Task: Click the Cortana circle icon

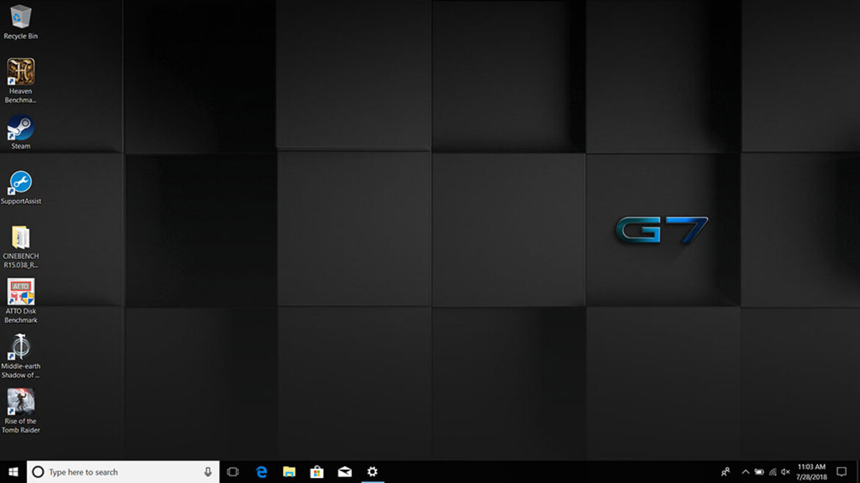Action: click(x=37, y=471)
